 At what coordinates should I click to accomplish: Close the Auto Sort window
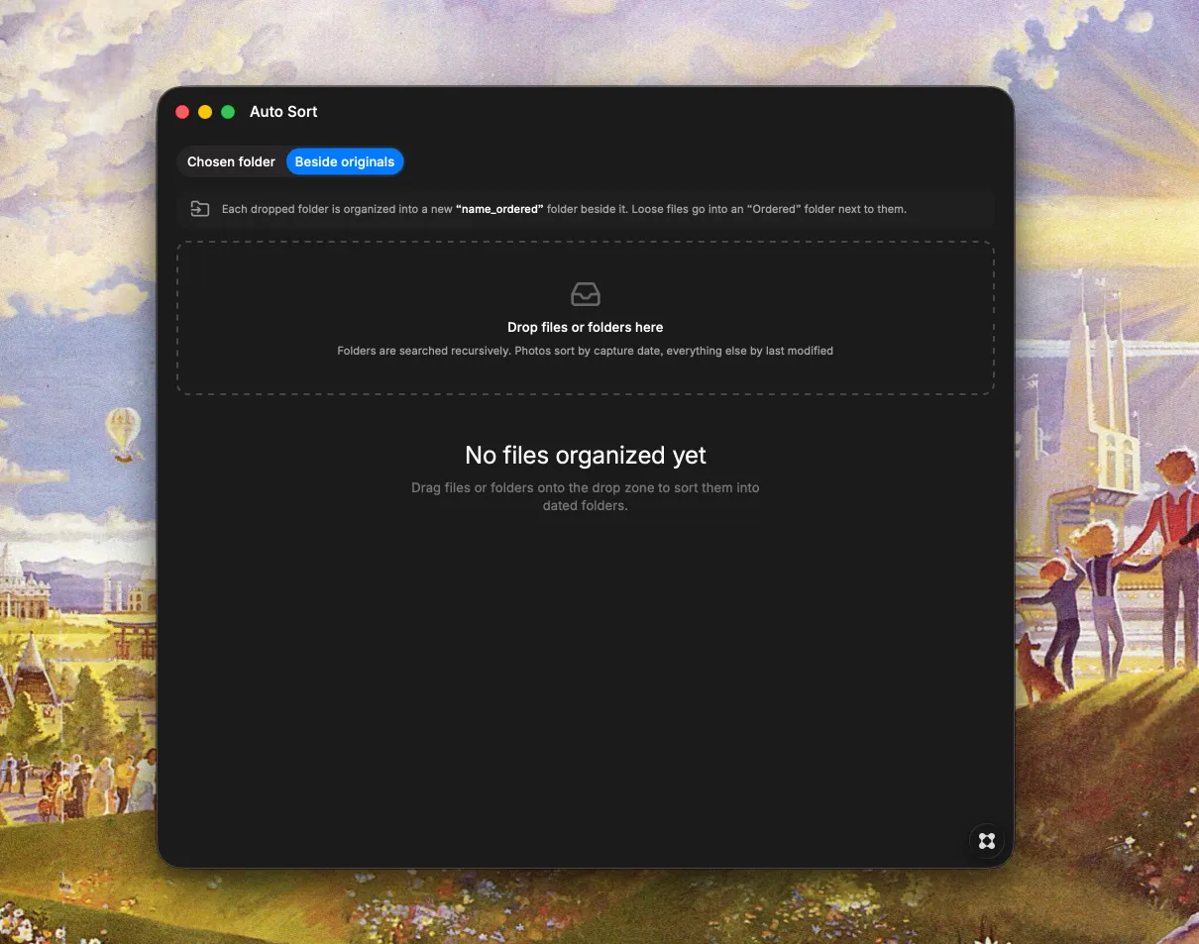coord(182,112)
